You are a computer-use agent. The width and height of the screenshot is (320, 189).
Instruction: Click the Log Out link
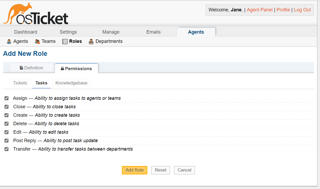(302, 10)
